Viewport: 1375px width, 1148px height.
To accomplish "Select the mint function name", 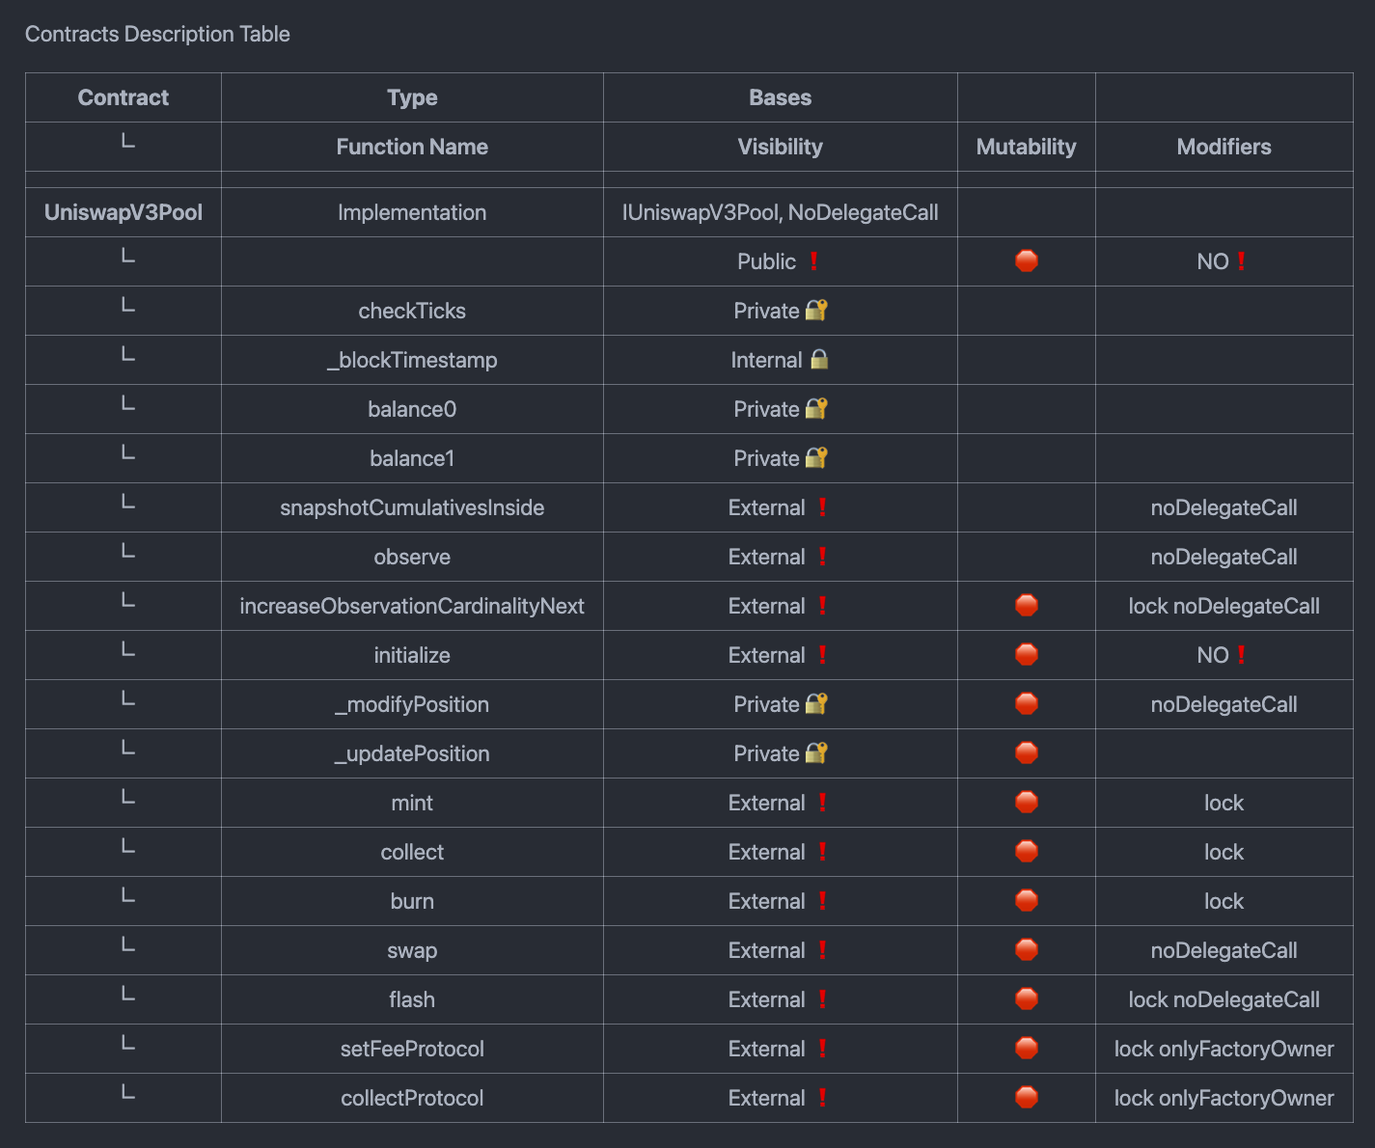I will pos(412,803).
